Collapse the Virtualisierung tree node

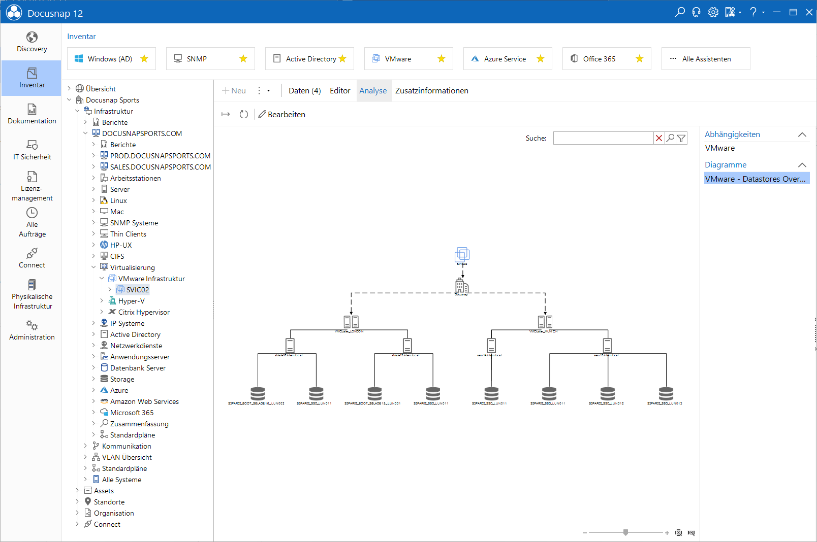[x=93, y=267]
